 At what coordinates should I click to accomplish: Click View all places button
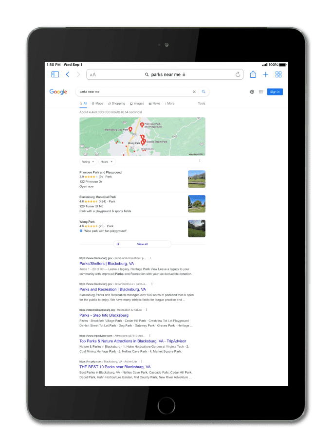[142, 244]
